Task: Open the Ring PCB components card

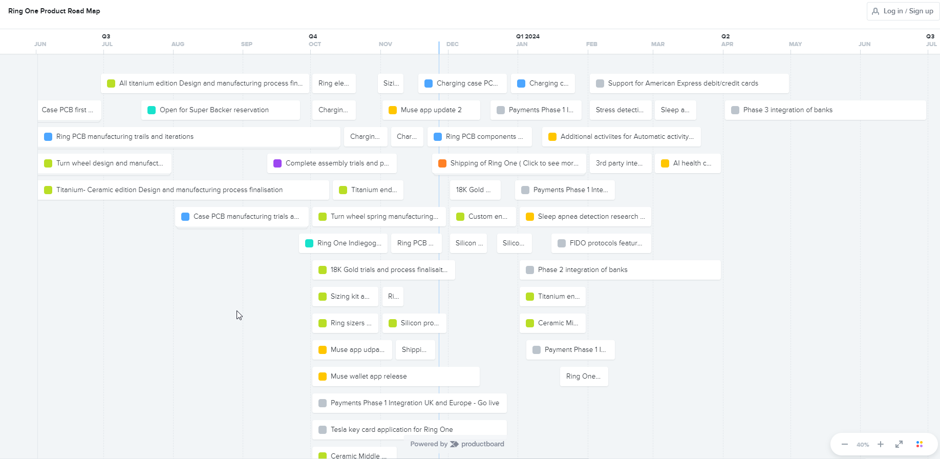Action: point(479,137)
